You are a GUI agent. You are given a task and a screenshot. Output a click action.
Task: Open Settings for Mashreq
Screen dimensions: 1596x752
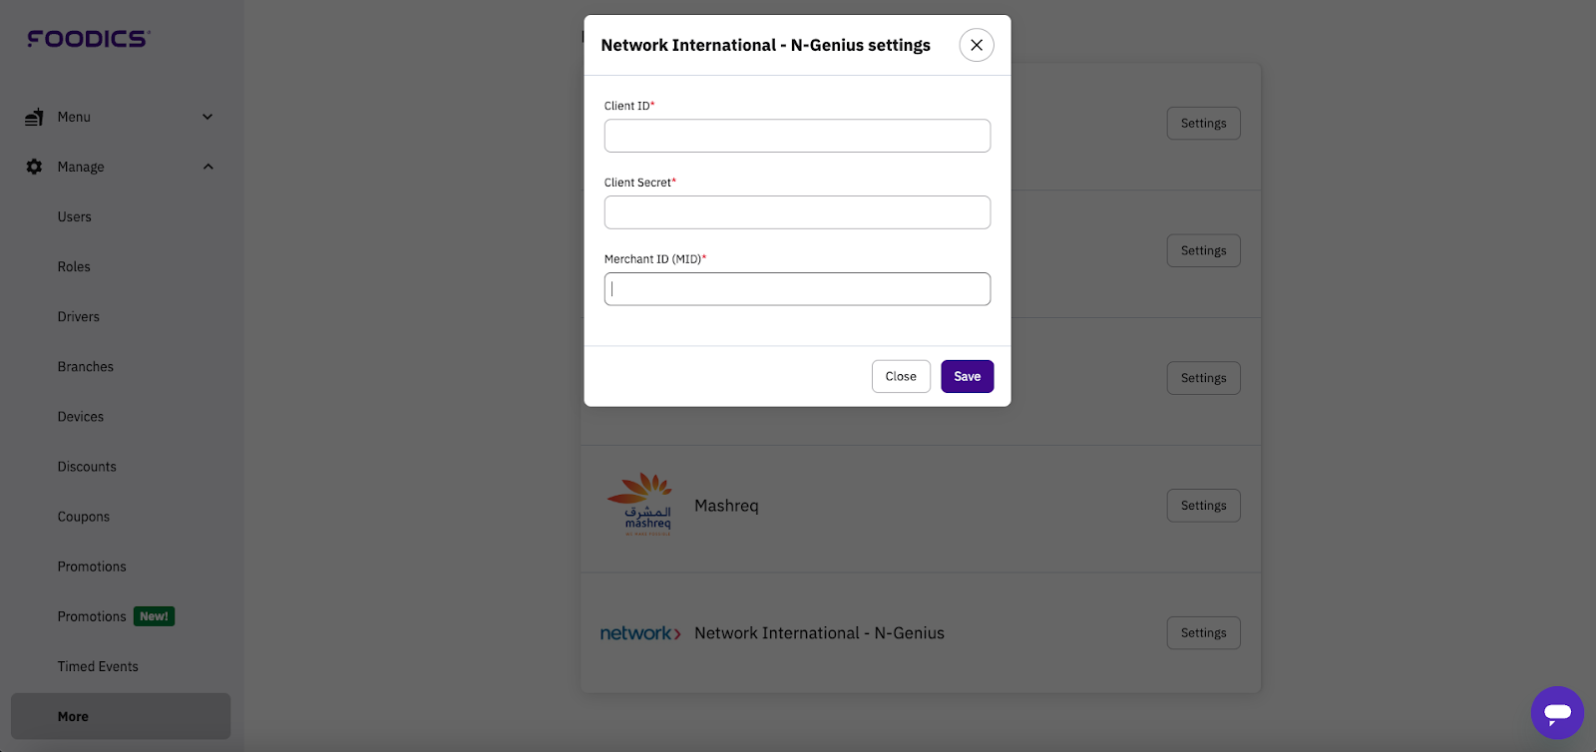click(1203, 506)
